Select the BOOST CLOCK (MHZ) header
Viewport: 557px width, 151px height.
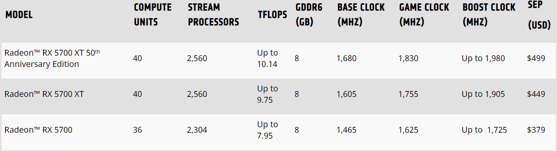[489, 15]
